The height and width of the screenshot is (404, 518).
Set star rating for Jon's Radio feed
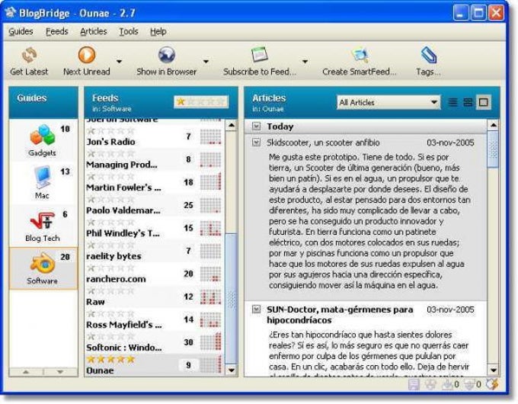(110, 131)
